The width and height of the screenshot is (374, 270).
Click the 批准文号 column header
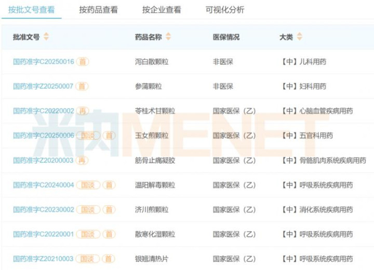26,37
